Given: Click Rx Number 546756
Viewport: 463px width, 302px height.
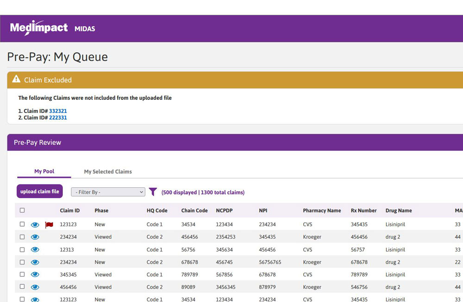Looking at the screenshot, I should click(x=359, y=287).
